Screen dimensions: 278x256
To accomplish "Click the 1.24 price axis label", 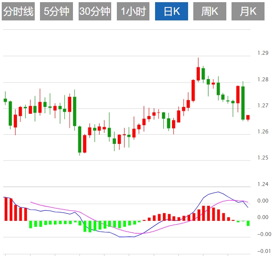I will pyautogui.click(x=263, y=184).
